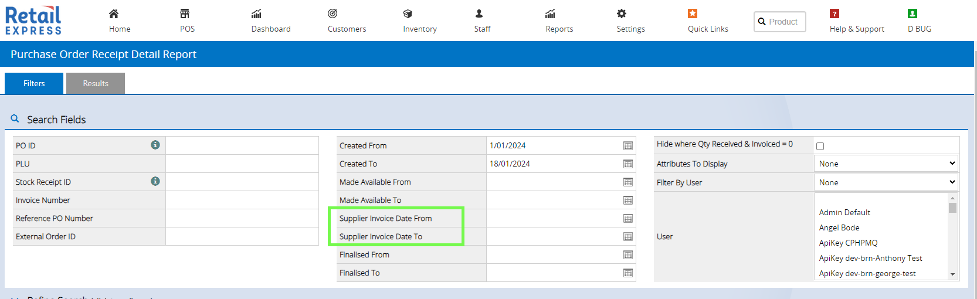Open calendar picker for Made Available From
The width and height of the screenshot is (977, 299).
coord(628,182)
